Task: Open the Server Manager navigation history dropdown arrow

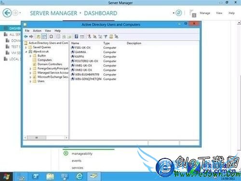Action: (20, 13)
